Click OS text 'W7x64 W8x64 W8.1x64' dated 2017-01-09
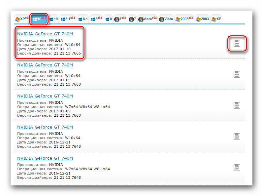Image resolution: width=263 pixels, height=196 pixels. (87, 107)
